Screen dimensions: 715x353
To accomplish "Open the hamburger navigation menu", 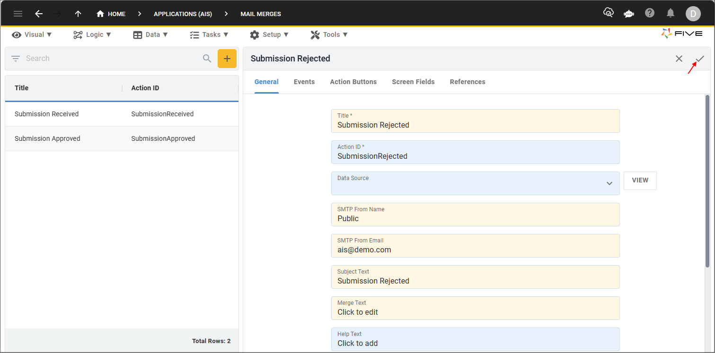I will (18, 14).
